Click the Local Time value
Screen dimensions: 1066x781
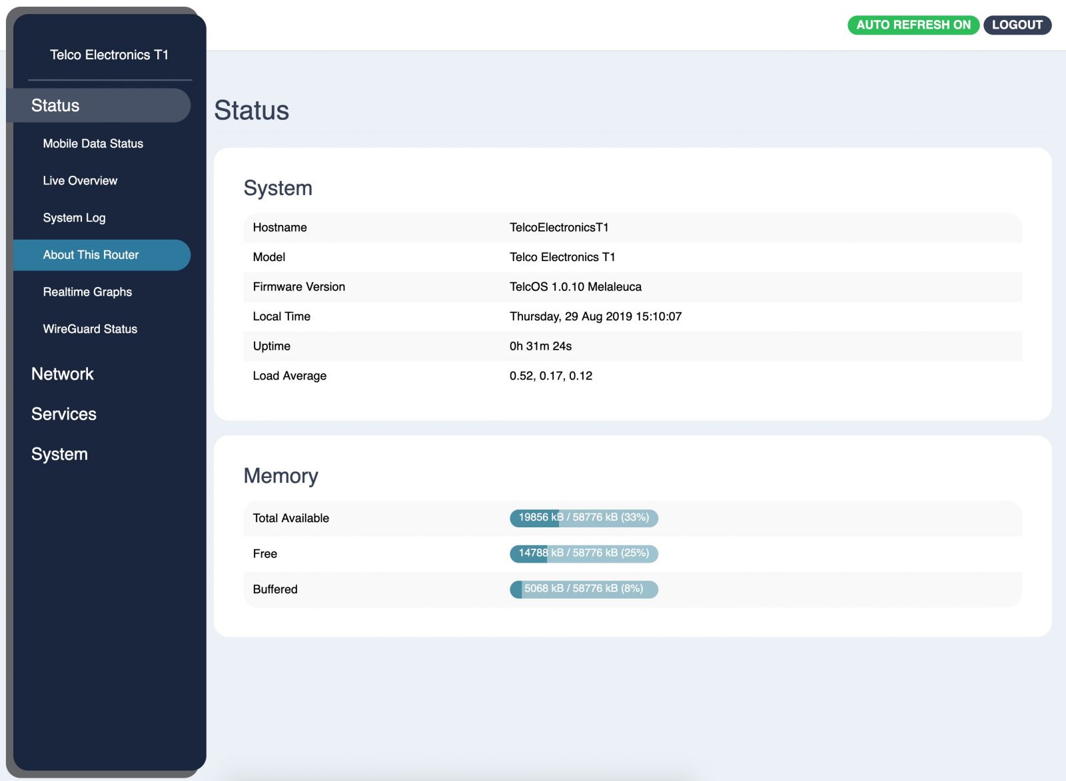pyautogui.click(x=596, y=316)
